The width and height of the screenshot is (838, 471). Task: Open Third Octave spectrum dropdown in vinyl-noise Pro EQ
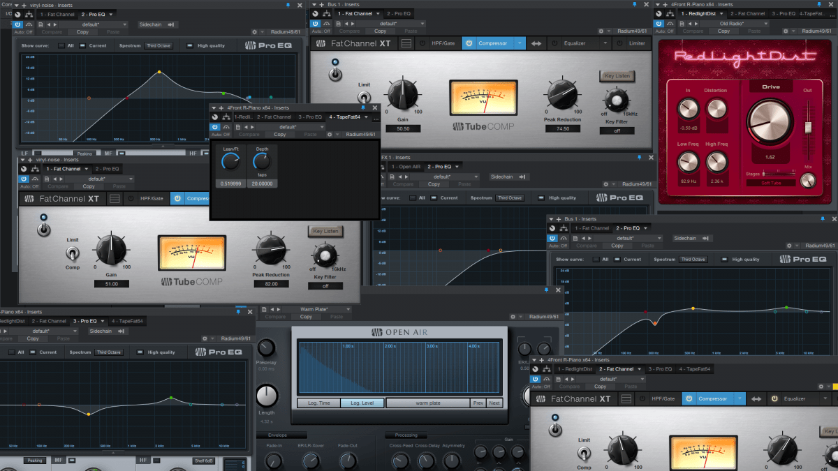coord(159,46)
